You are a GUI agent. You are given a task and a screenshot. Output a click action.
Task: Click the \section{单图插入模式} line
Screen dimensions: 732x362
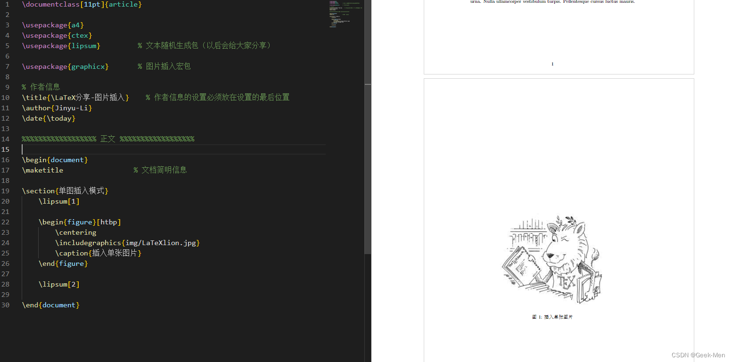[x=65, y=191]
